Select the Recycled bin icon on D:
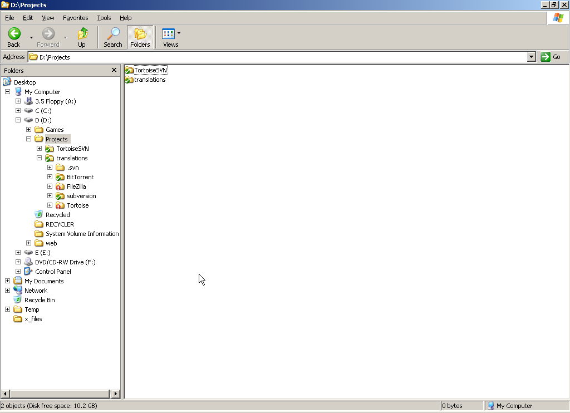This screenshot has height=413, width=570. (38, 214)
